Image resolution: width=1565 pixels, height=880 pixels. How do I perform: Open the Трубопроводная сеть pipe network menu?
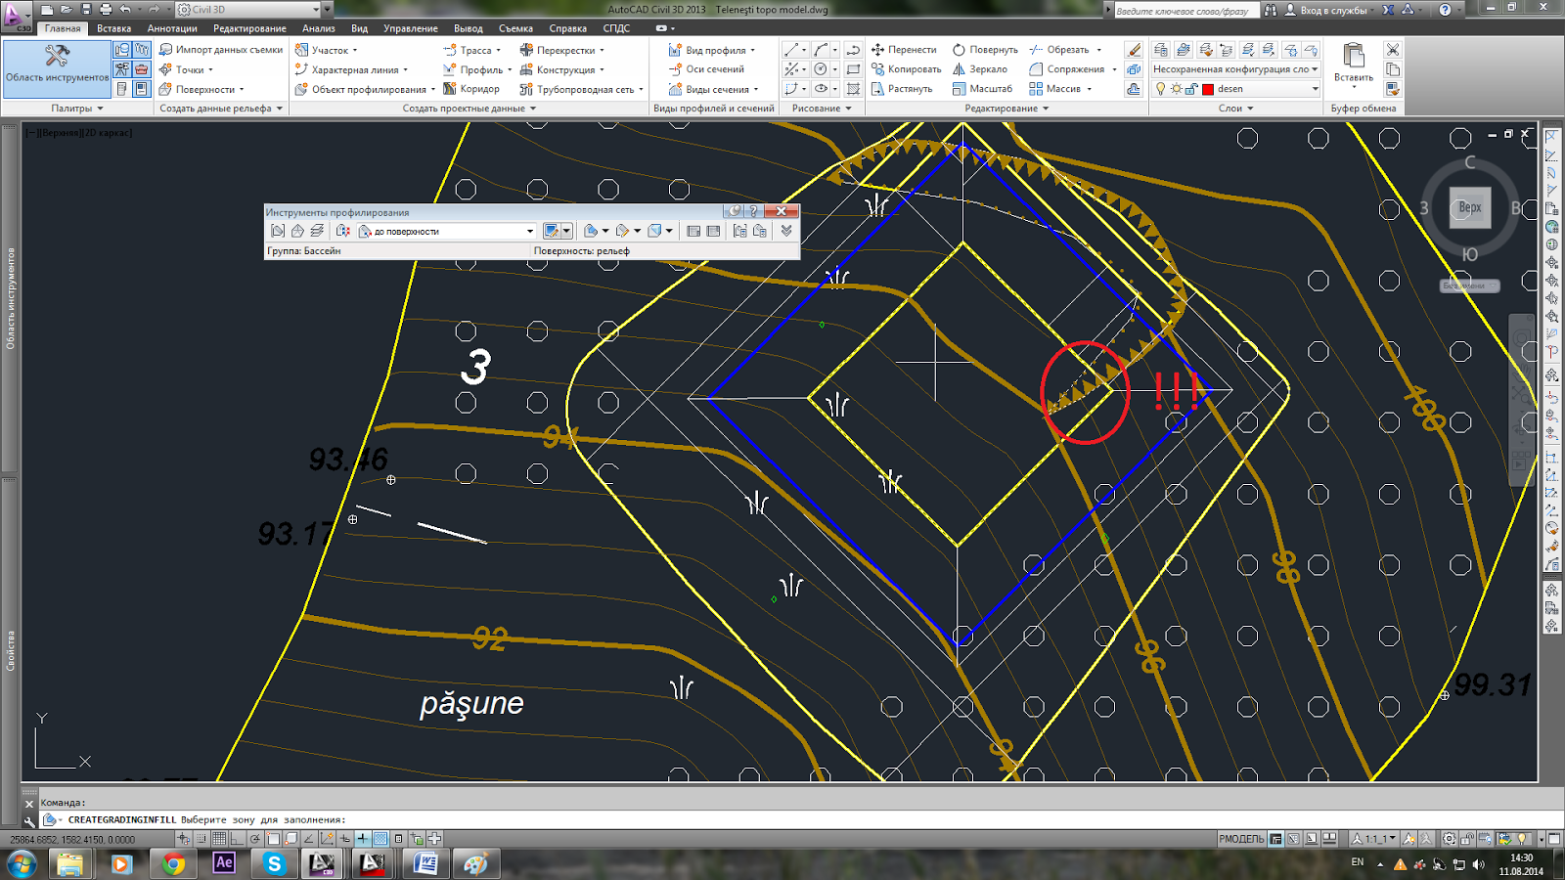tap(582, 89)
